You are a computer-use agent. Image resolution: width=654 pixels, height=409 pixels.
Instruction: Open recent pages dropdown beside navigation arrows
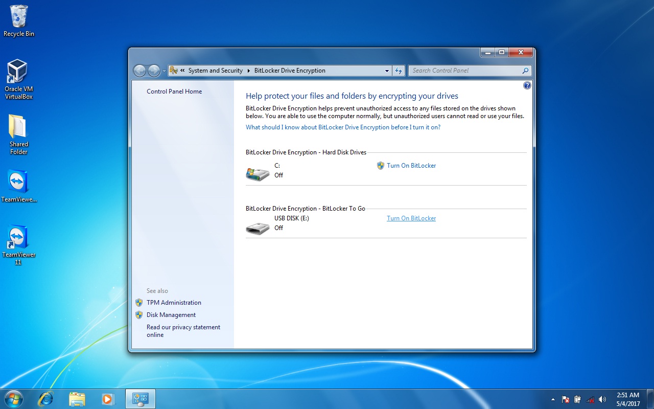coord(164,71)
